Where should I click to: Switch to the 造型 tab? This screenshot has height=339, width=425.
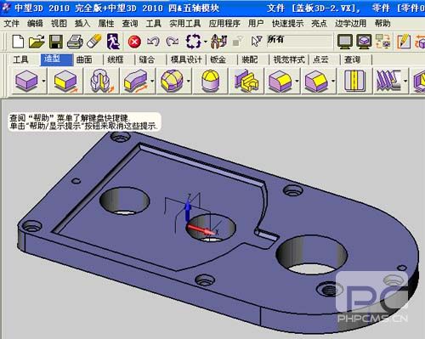point(57,59)
